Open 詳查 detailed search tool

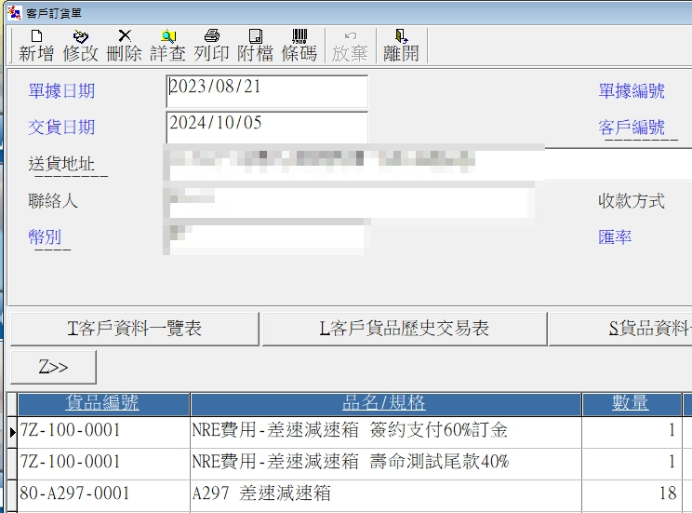[x=168, y=46]
